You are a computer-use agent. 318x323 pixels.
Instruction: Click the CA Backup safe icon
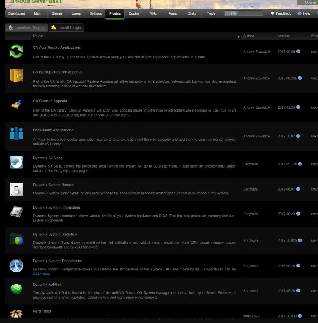16,75
